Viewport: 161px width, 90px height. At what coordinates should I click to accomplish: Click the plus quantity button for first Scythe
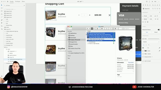click(x=90, y=15)
